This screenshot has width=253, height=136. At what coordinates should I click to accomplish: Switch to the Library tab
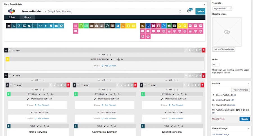tap(27, 17)
